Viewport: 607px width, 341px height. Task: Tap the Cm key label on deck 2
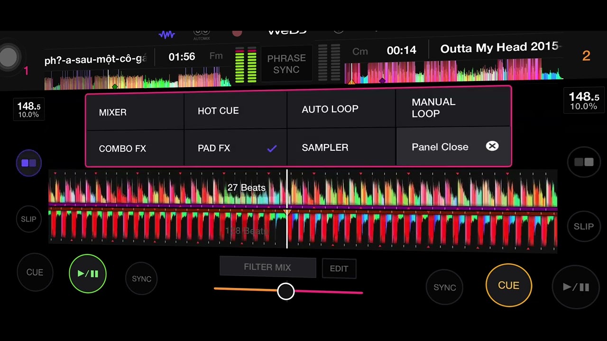tap(360, 52)
